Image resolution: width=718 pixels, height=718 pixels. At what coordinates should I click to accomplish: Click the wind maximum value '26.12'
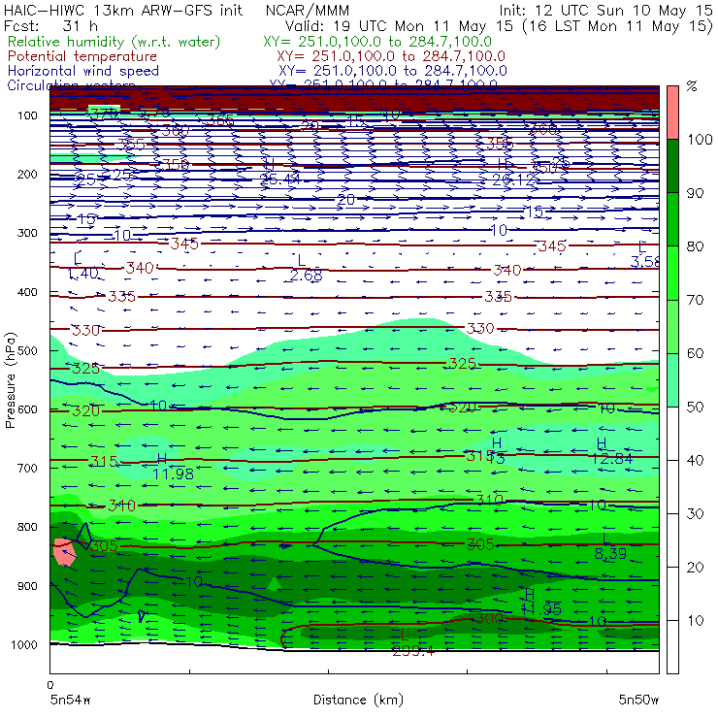click(x=513, y=180)
